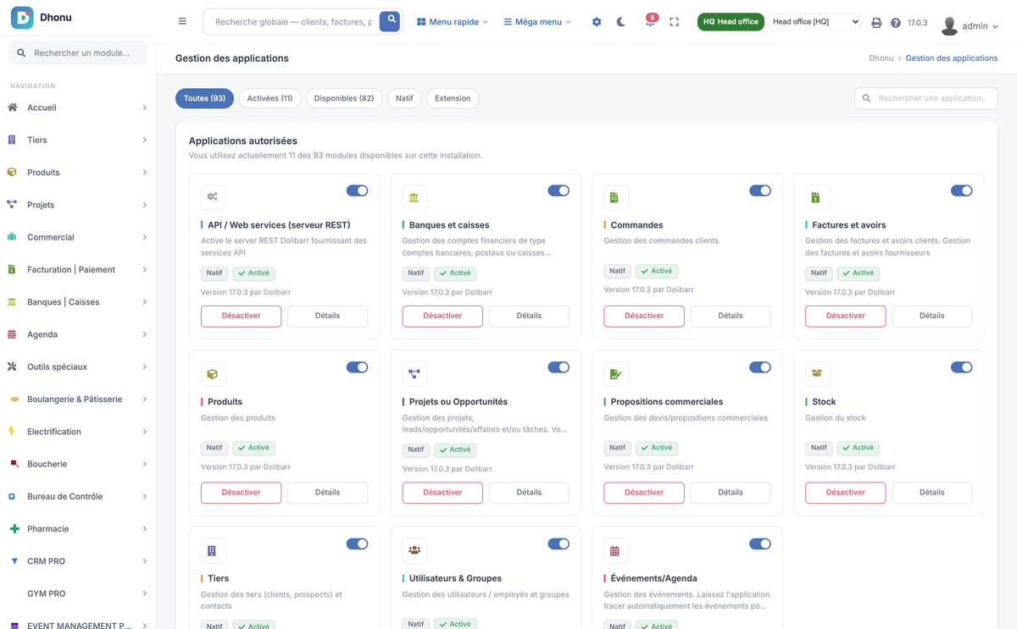
Task: Click the Banques et caisses card icon
Action: pos(414,197)
